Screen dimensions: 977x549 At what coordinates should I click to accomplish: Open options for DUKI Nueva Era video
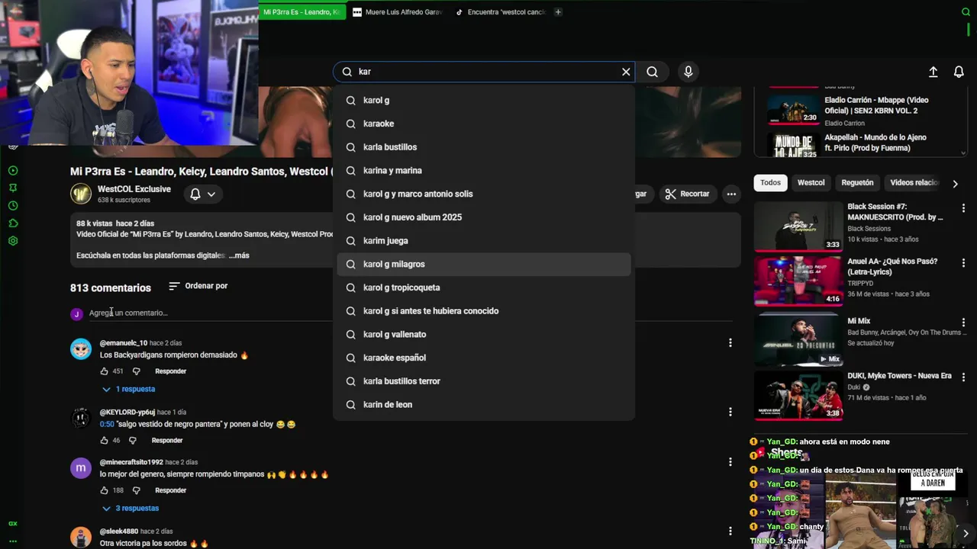click(963, 377)
